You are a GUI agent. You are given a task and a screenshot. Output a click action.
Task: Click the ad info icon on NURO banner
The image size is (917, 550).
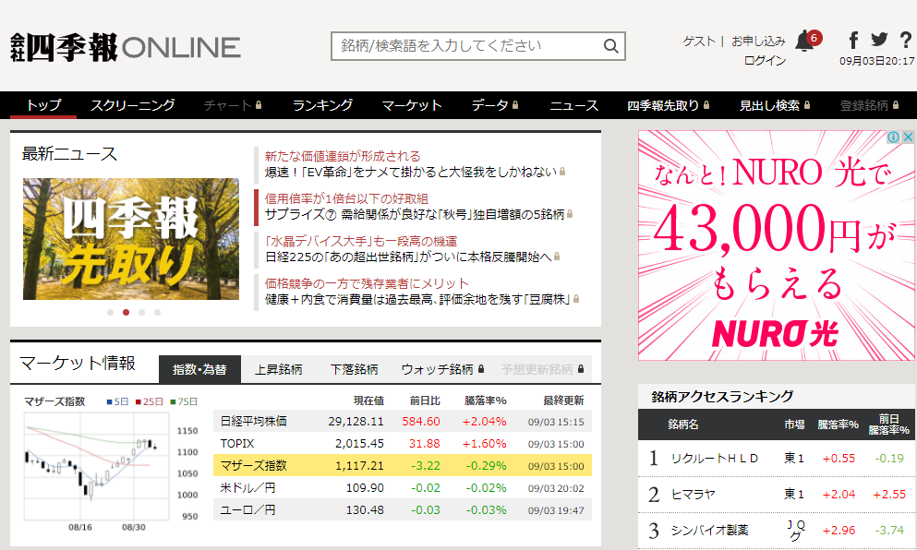(x=893, y=137)
